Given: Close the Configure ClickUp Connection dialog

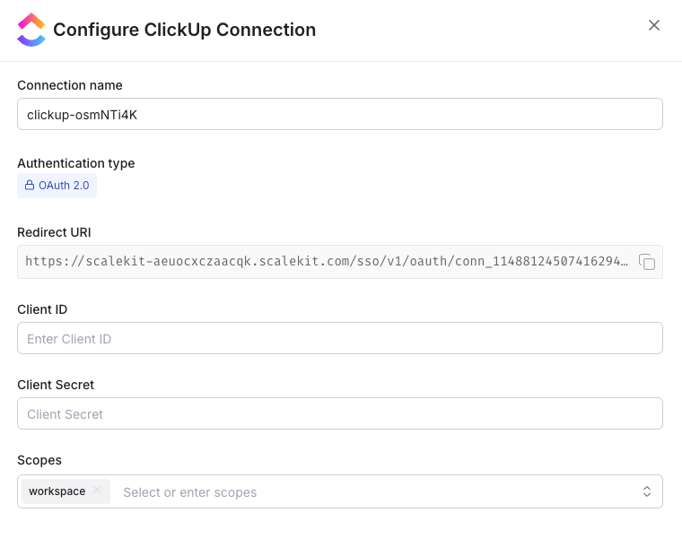Looking at the screenshot, I should click(654, 25).
